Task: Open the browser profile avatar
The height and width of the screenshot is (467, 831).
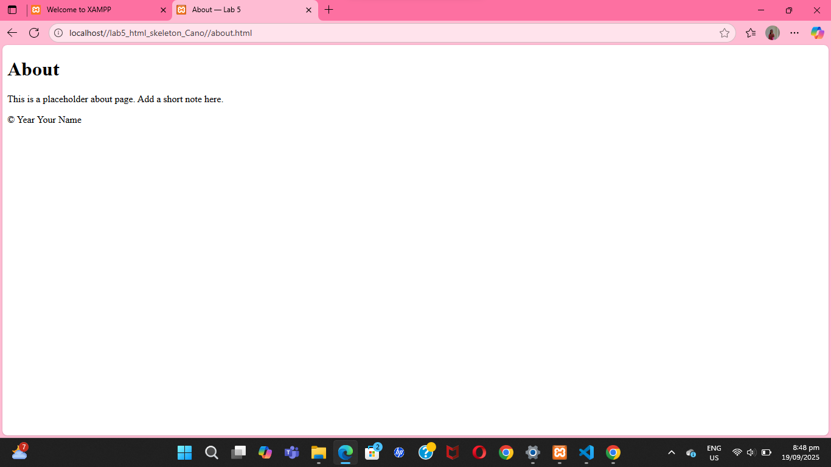Action: pyautogui.click(x=773, y=33)
